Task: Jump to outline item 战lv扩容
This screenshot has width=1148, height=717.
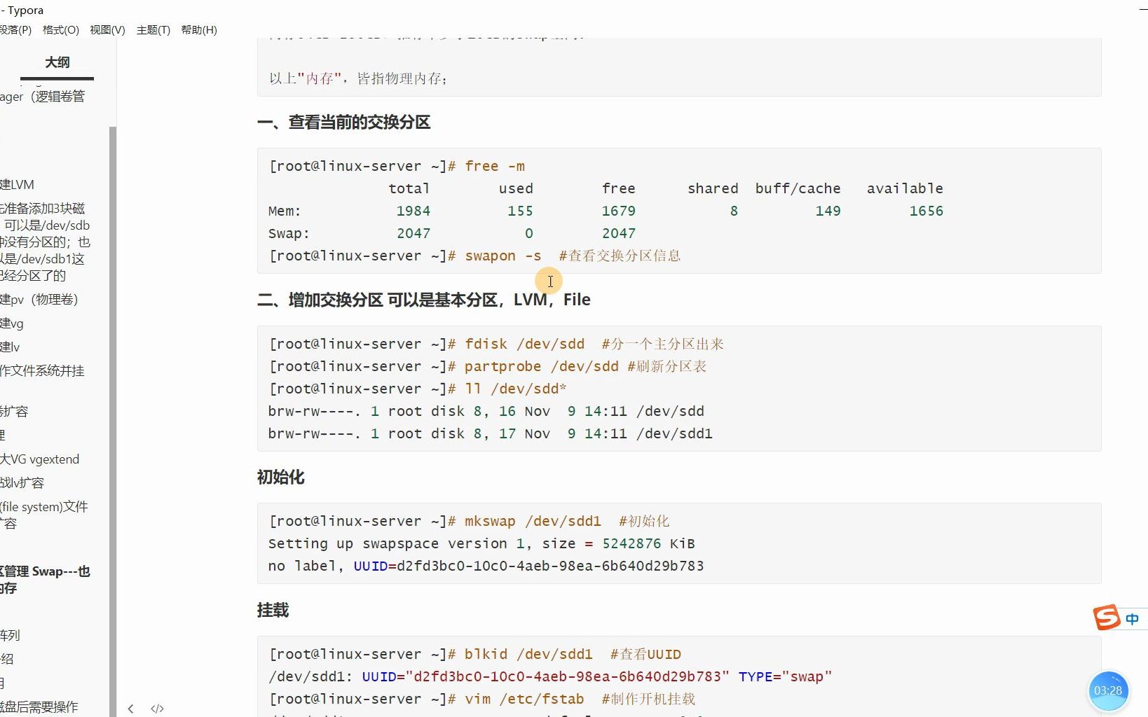Action: click(22, 482)
